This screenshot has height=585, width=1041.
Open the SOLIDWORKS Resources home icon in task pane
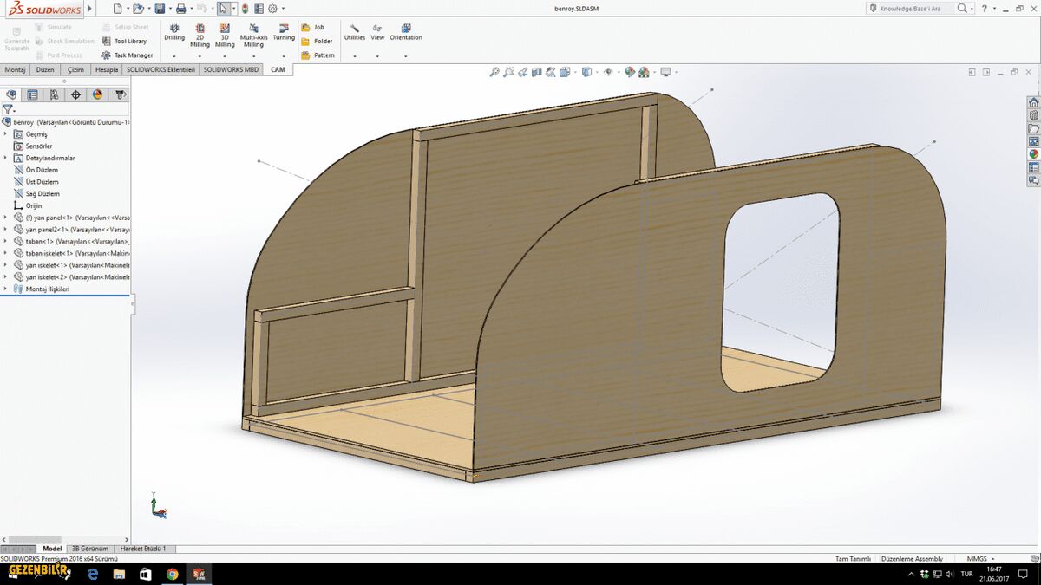coord(1033,102)
